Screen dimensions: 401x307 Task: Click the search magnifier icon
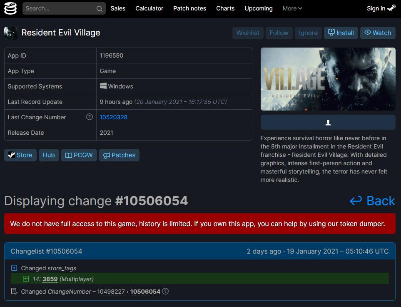(99, 9)
